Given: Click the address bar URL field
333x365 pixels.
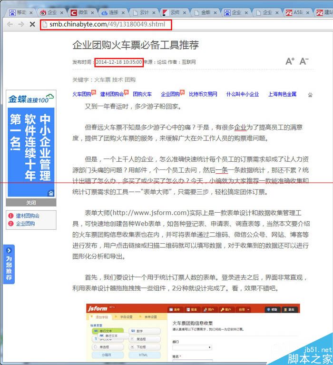Looking at the screenshot, I should click(105, 24).
